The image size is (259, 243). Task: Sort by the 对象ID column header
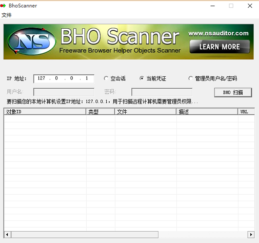pos(45,112)
